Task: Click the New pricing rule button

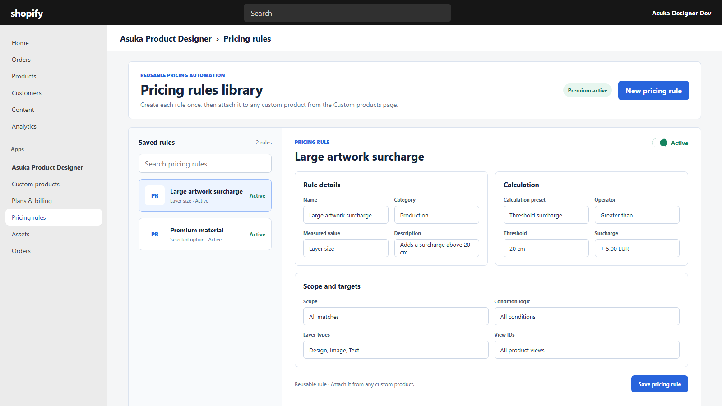Action: pos(653,91)
